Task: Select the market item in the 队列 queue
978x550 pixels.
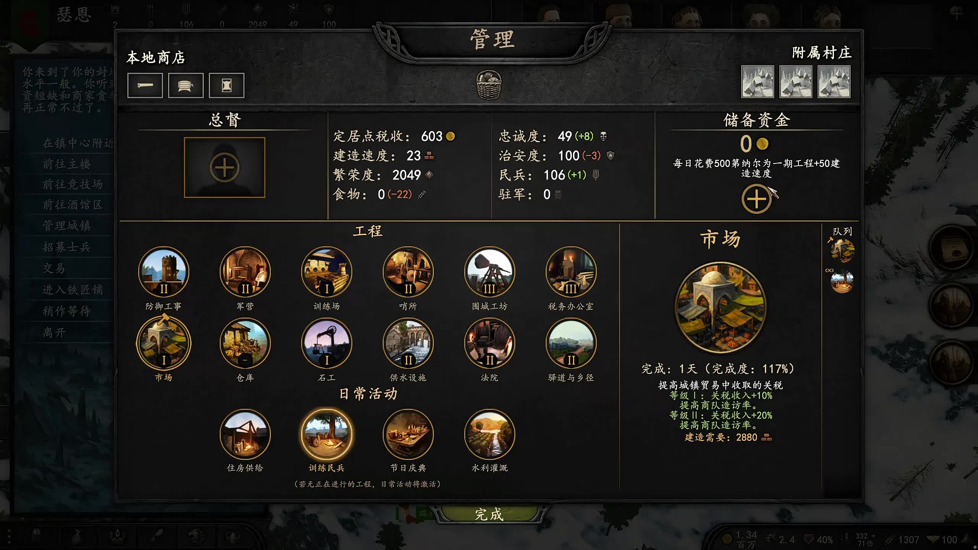Action: pyautogui.click(x=842, y=251)
